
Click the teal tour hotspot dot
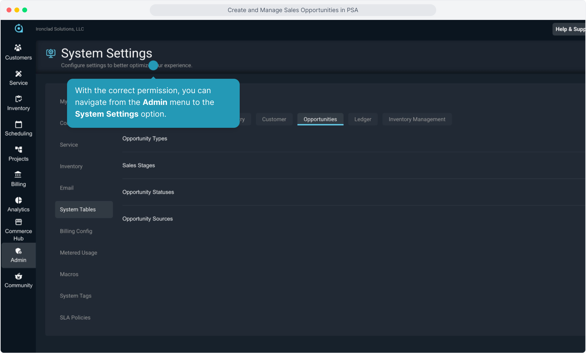(x=153, y=65)
